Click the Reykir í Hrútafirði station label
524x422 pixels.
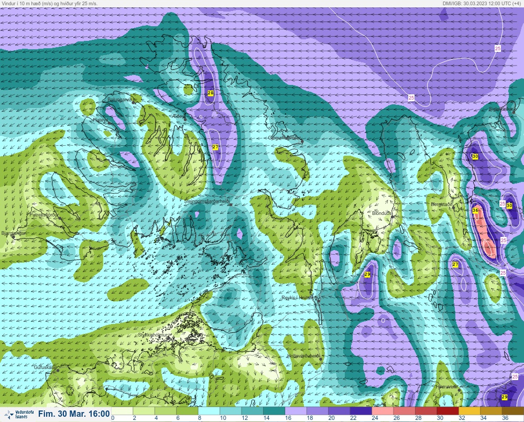300,298
